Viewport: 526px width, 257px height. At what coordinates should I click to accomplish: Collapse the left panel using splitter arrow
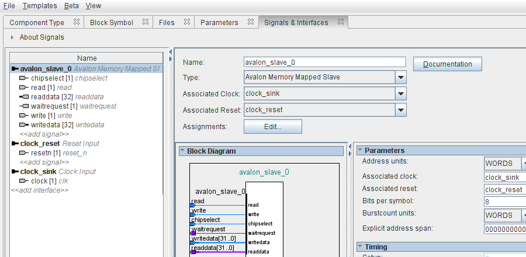click(171, 52)
